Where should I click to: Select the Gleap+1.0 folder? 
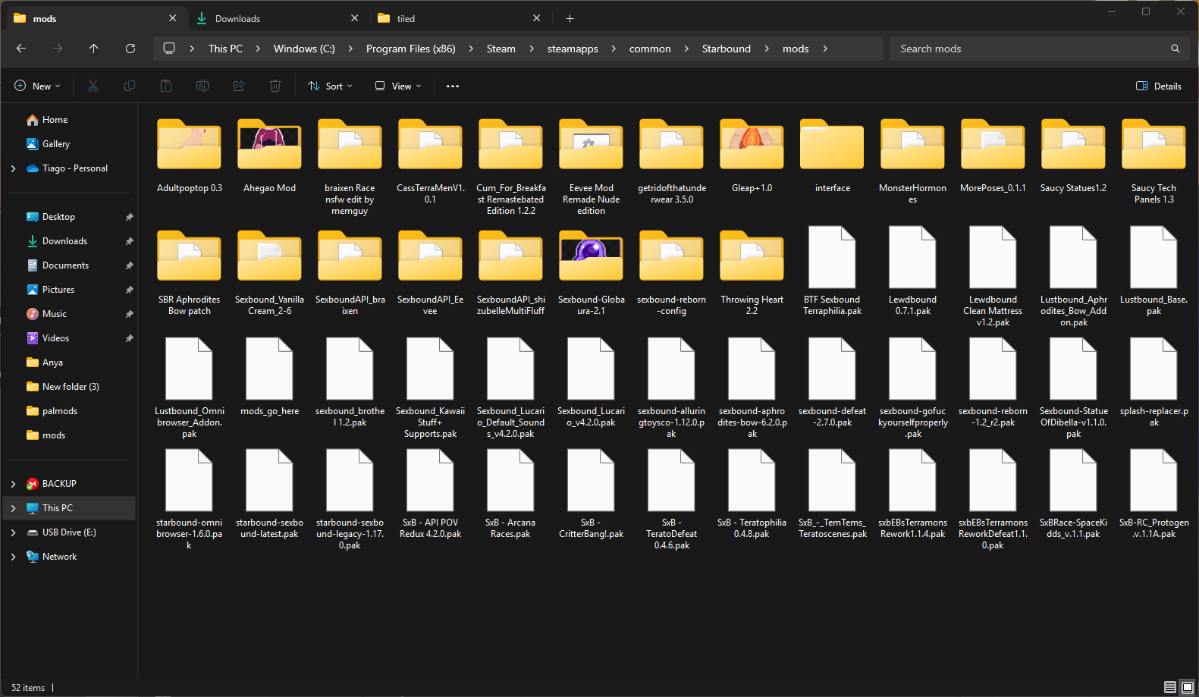pyautogui.click(x=752, y=155)
